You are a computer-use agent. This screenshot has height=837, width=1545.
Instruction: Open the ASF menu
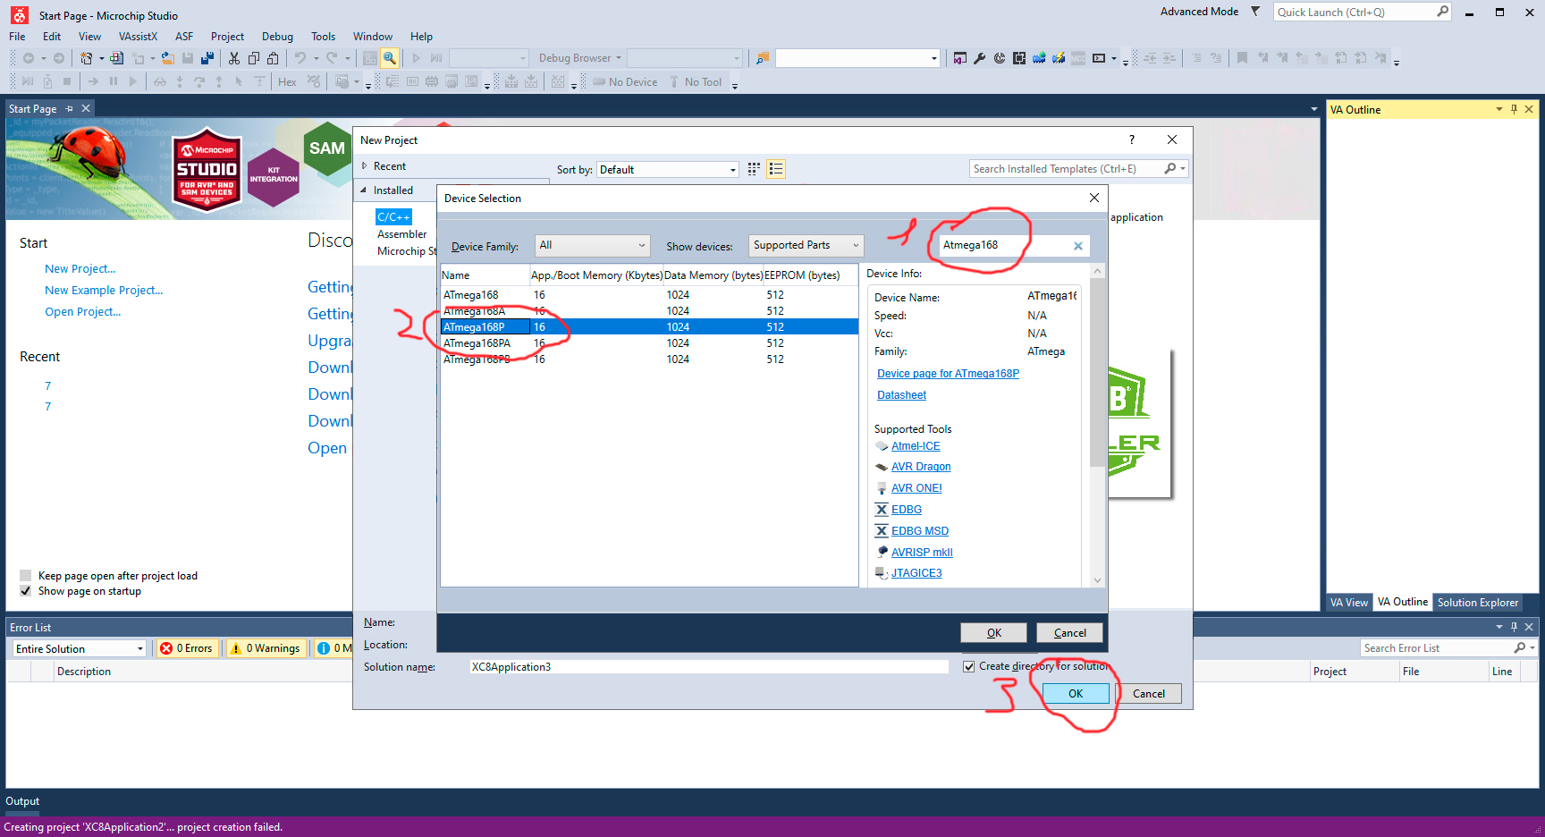(x=184, y=37)
